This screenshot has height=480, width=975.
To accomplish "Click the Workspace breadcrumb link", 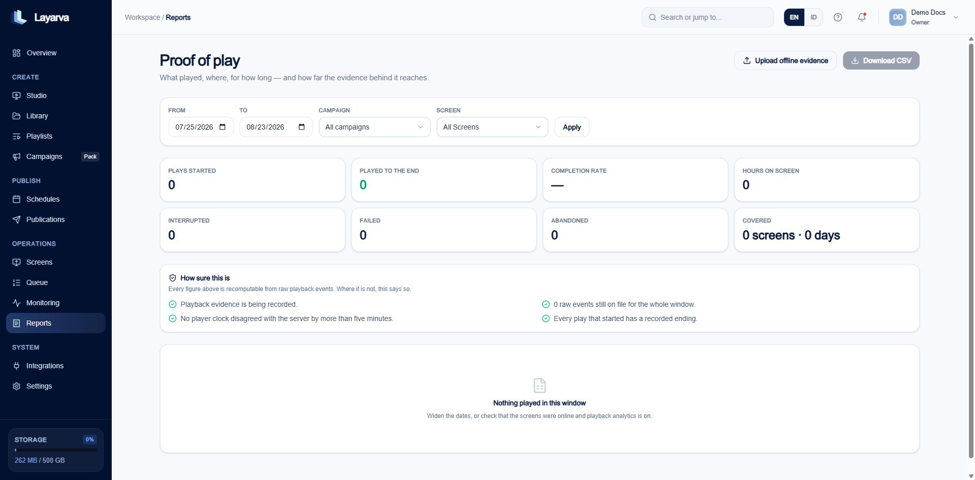I will (x=142, y=17).
